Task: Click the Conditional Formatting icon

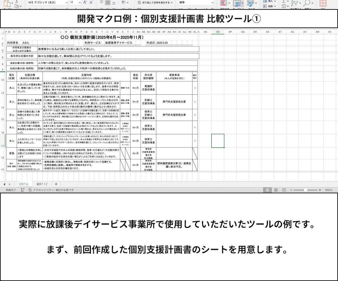Action: coord(223,3)
